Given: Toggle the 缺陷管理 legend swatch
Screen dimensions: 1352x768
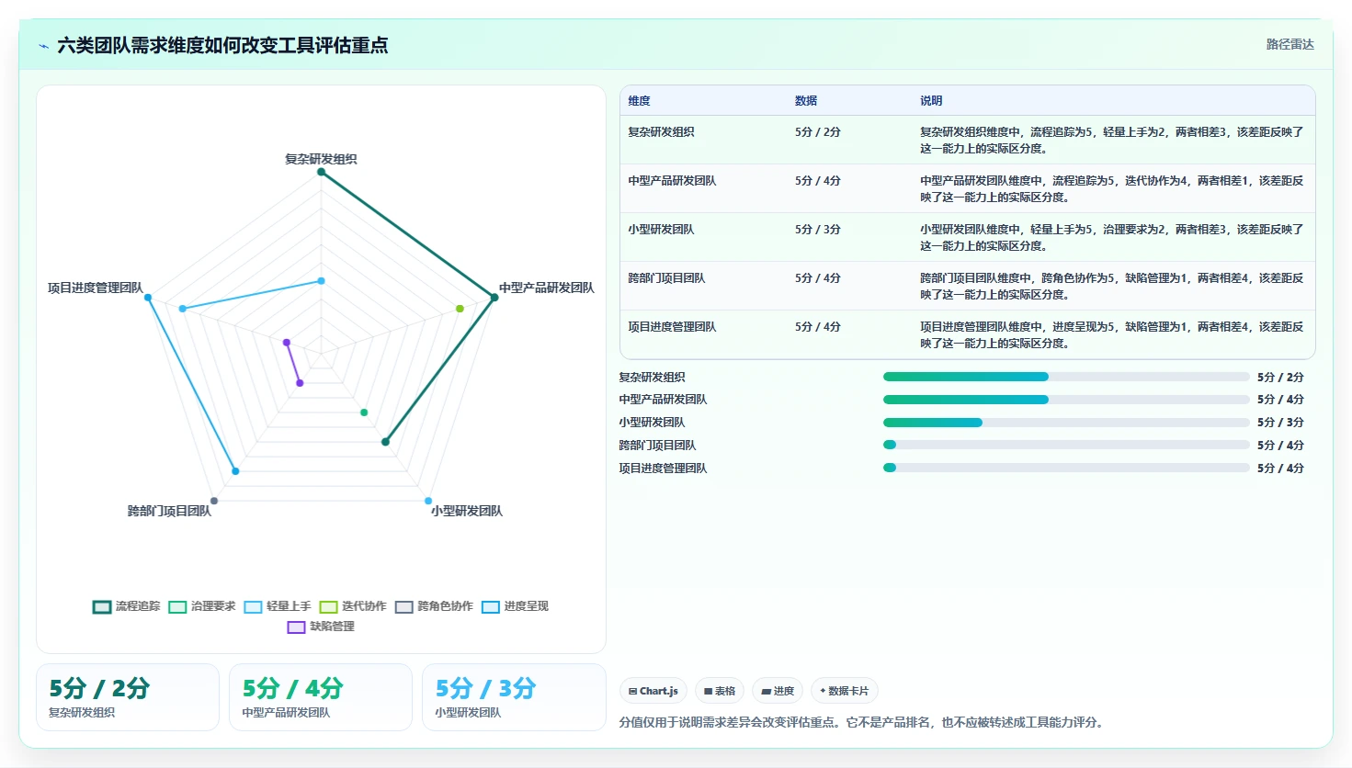Looking at the screenshot, I should click(296, 627).
